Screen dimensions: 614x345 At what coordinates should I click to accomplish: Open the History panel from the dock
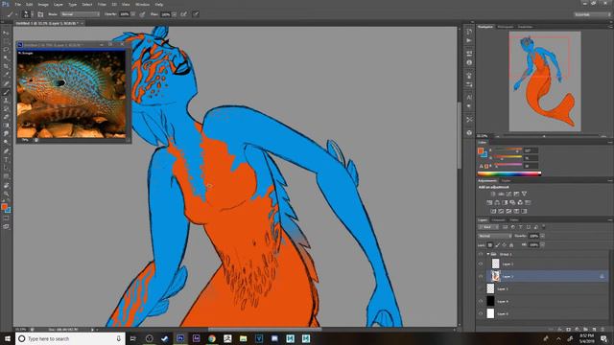[x=469, y=32]
